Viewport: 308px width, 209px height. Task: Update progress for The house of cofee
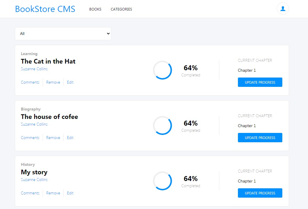pyautogui.click(x=260, y=138)
